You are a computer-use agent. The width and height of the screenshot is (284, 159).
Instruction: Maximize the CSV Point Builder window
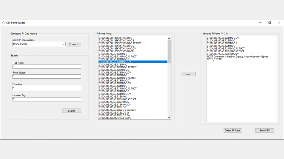point(270,23)
